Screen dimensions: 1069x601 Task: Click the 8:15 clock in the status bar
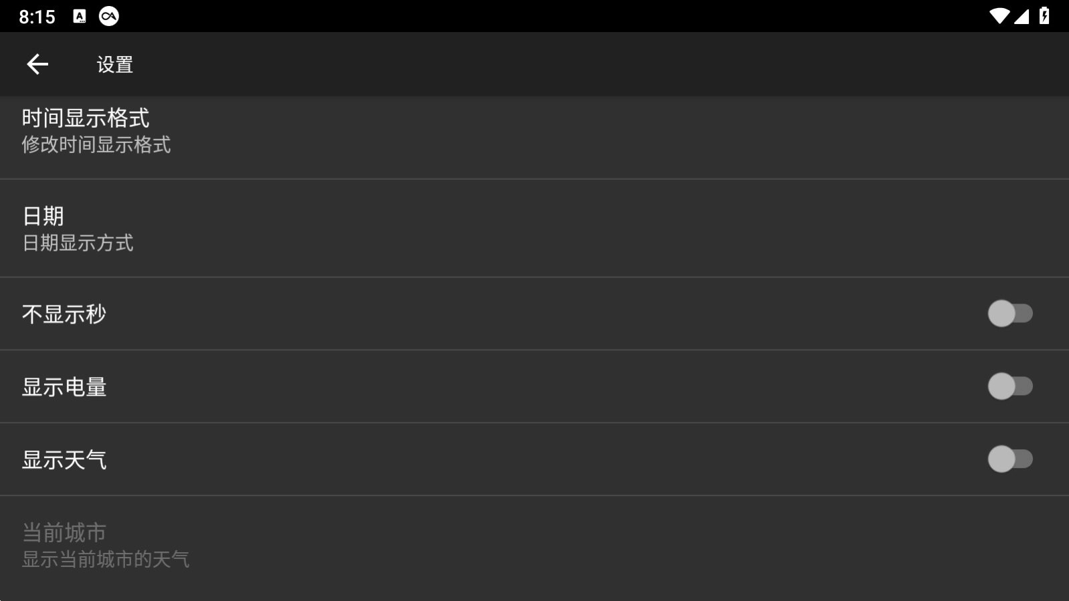pos(37,17)
